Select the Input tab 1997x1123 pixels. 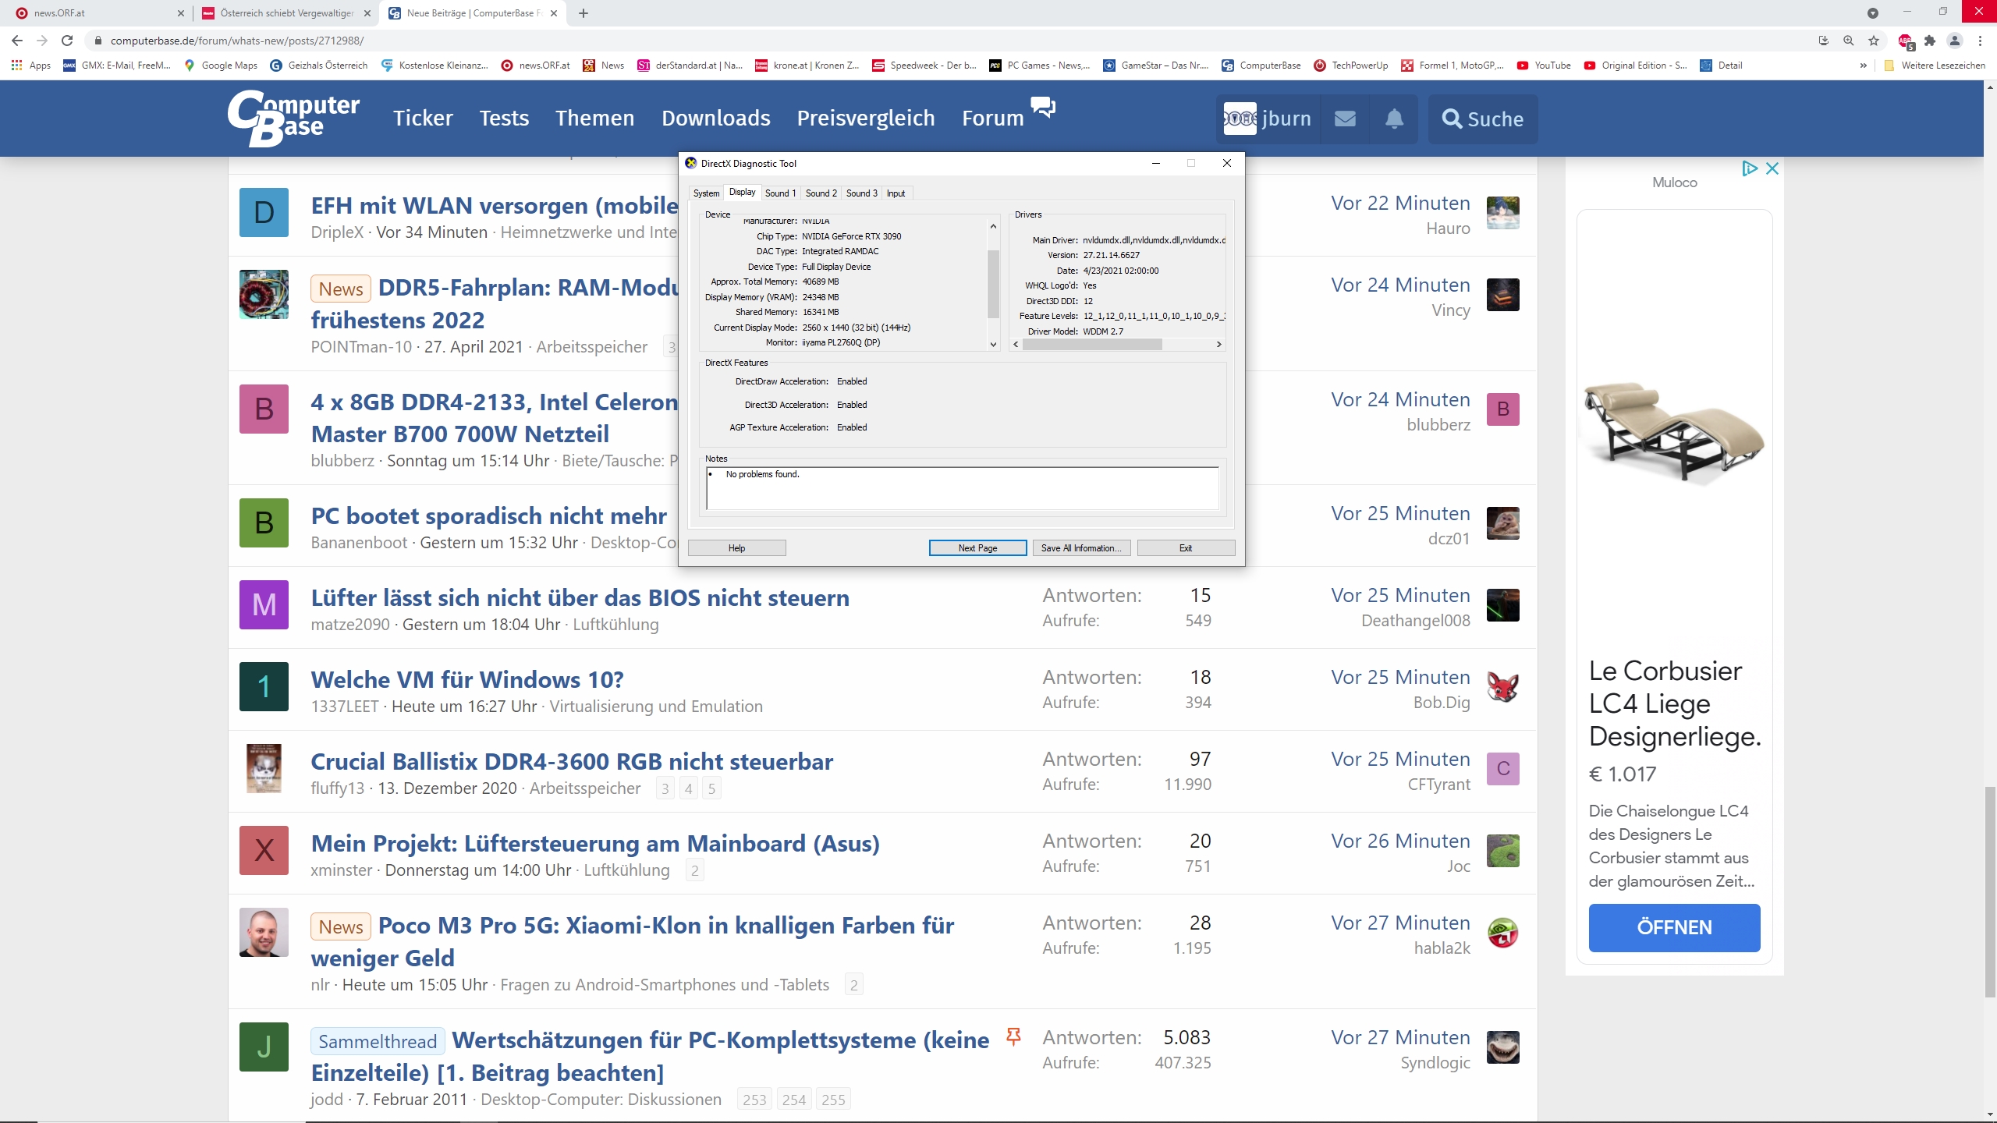click(896, 193)
